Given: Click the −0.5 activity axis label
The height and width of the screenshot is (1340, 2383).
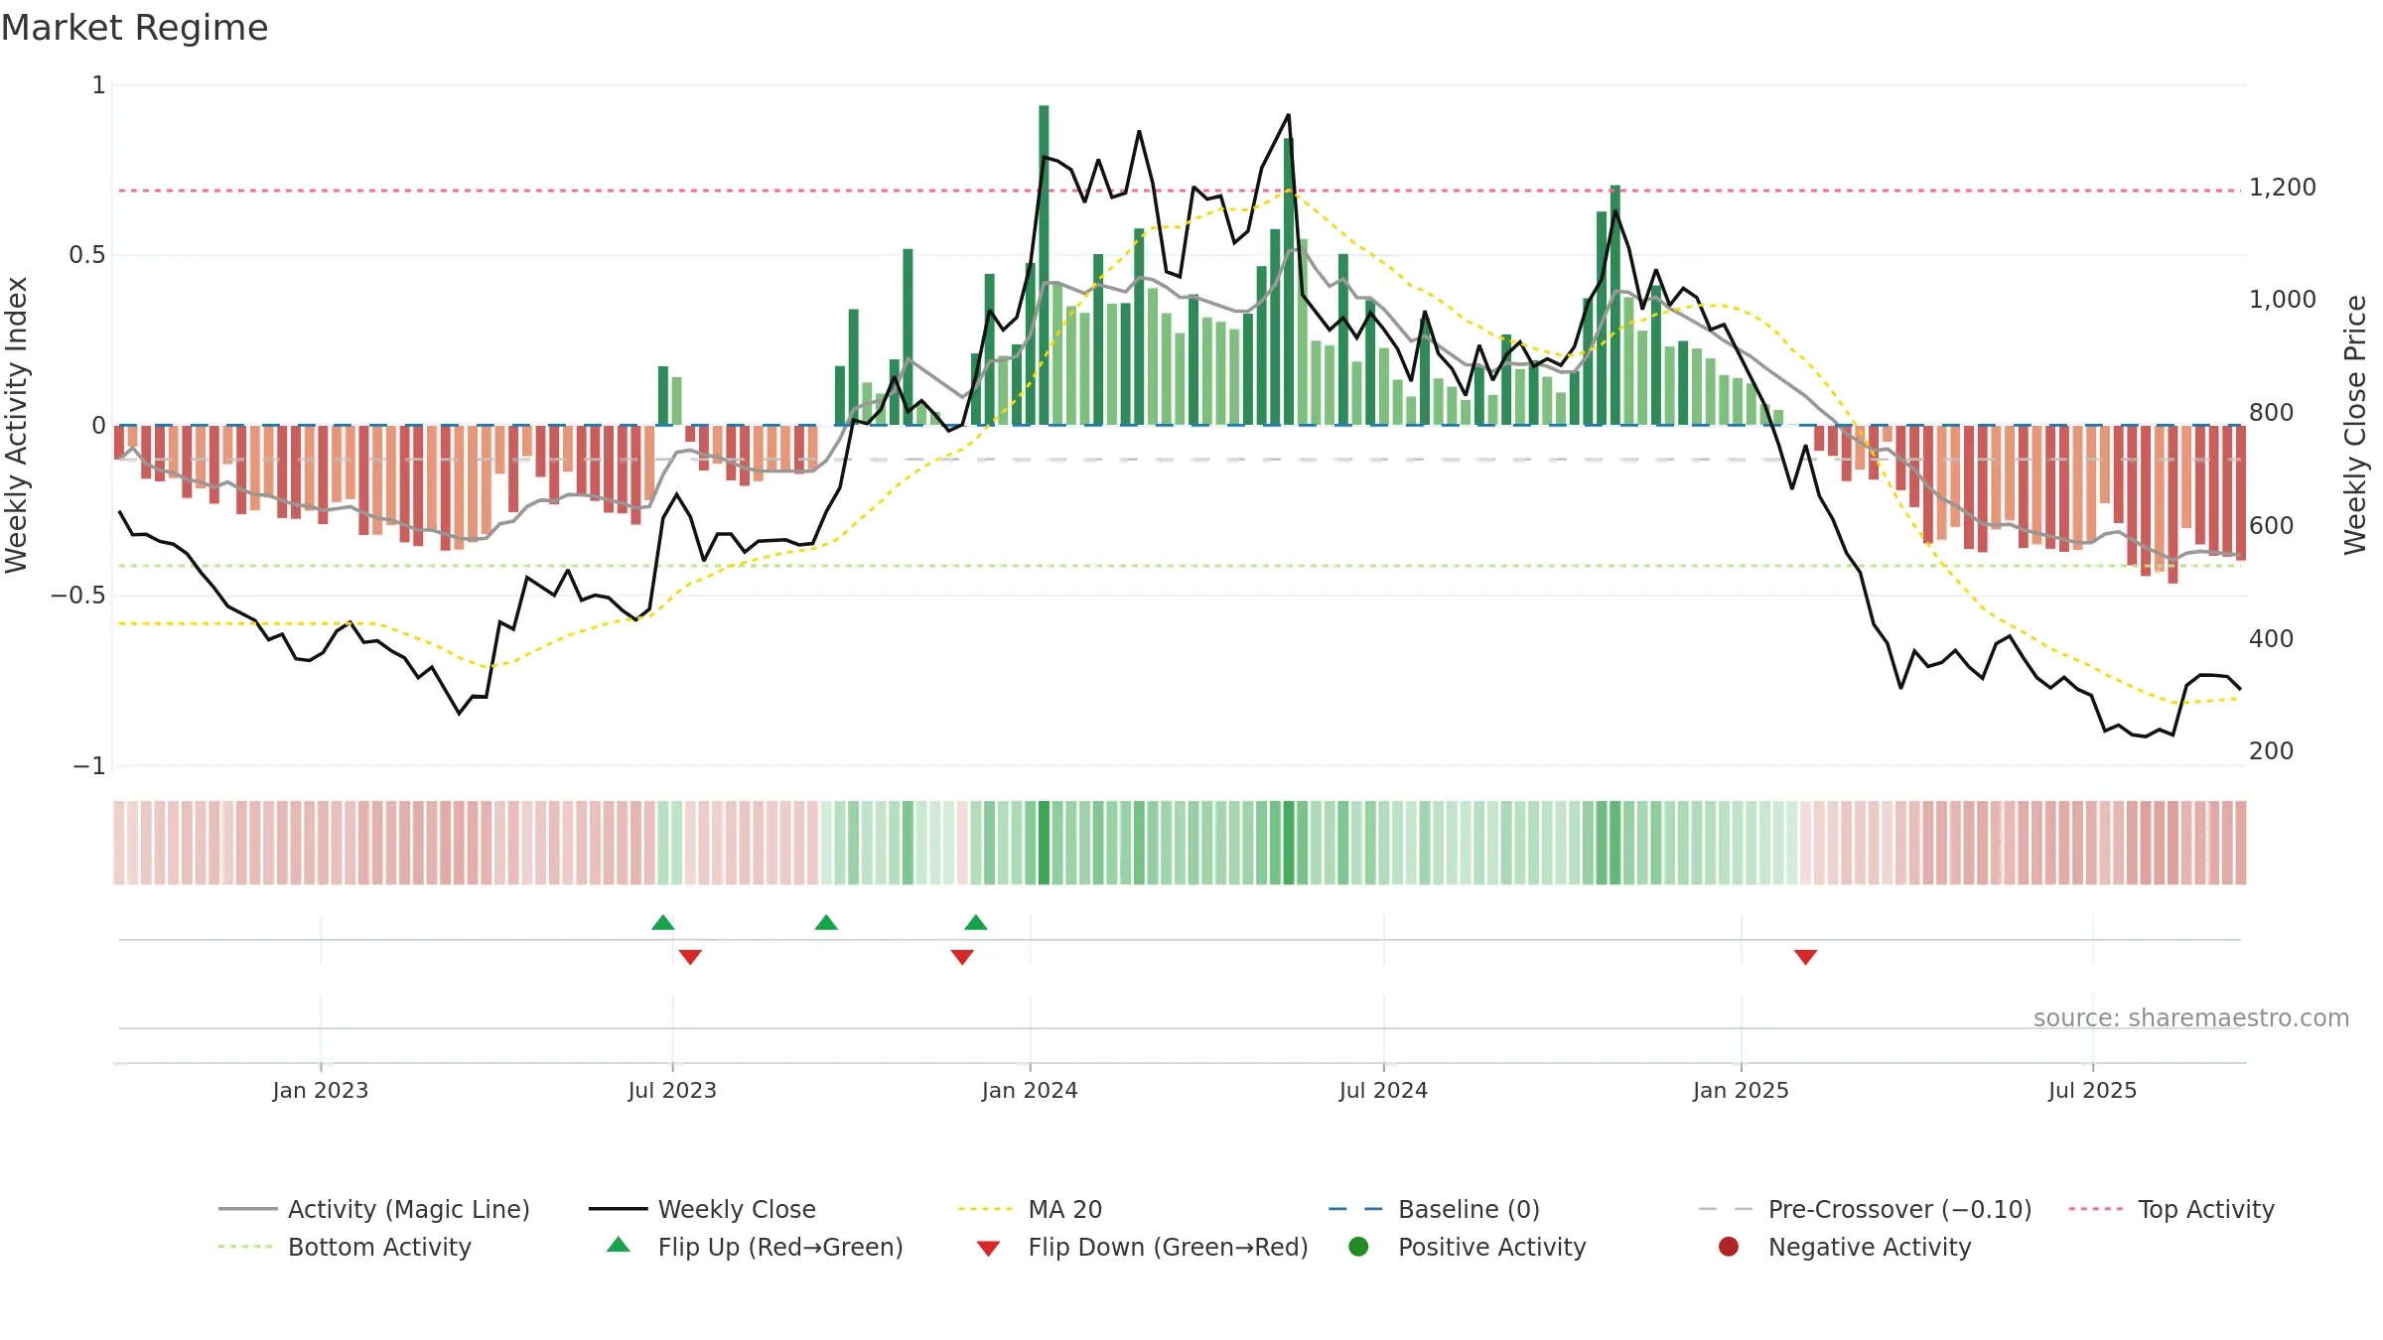Looking at the screenshot, I should (78, 596).
